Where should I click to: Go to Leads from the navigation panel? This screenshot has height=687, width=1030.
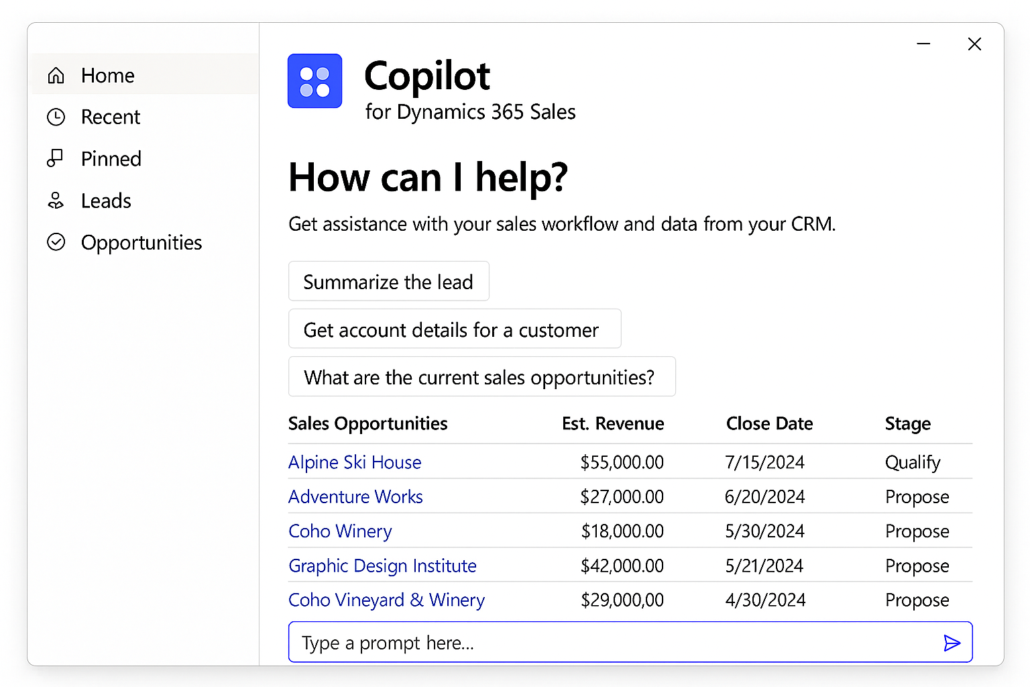105,200
